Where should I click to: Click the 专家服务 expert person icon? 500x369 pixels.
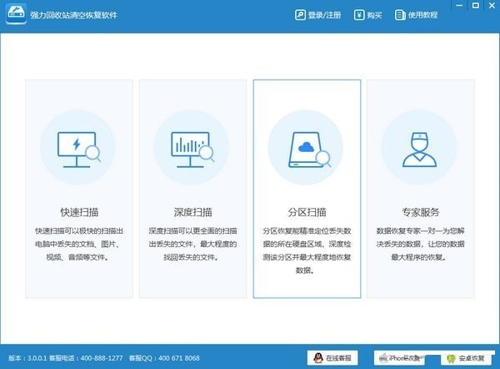(x=419, y=149)
